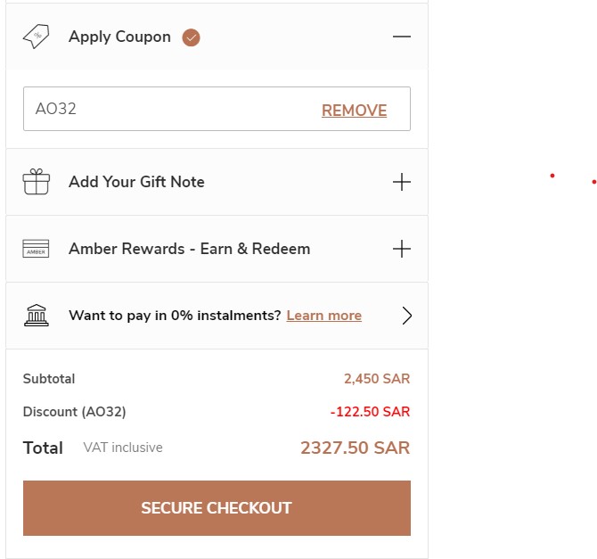The height and width of the screenshot is (559, 597).
Task: Click the coupon tag icon
Action: (x=36, y=37)
